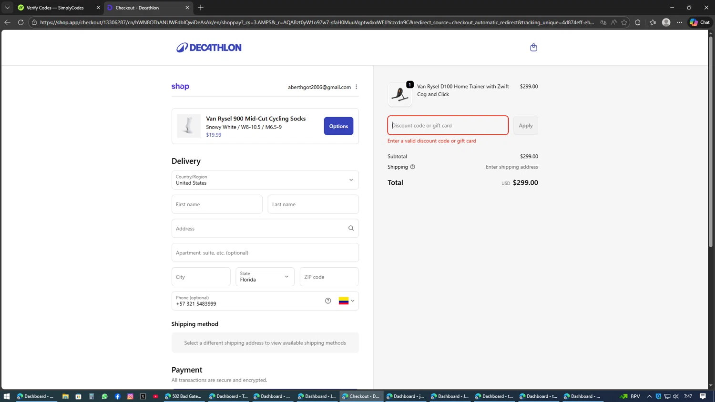Click cycling socks product thumbnail
The width and height of the screenshot is (715, 402).
click(x=189, y=126)
